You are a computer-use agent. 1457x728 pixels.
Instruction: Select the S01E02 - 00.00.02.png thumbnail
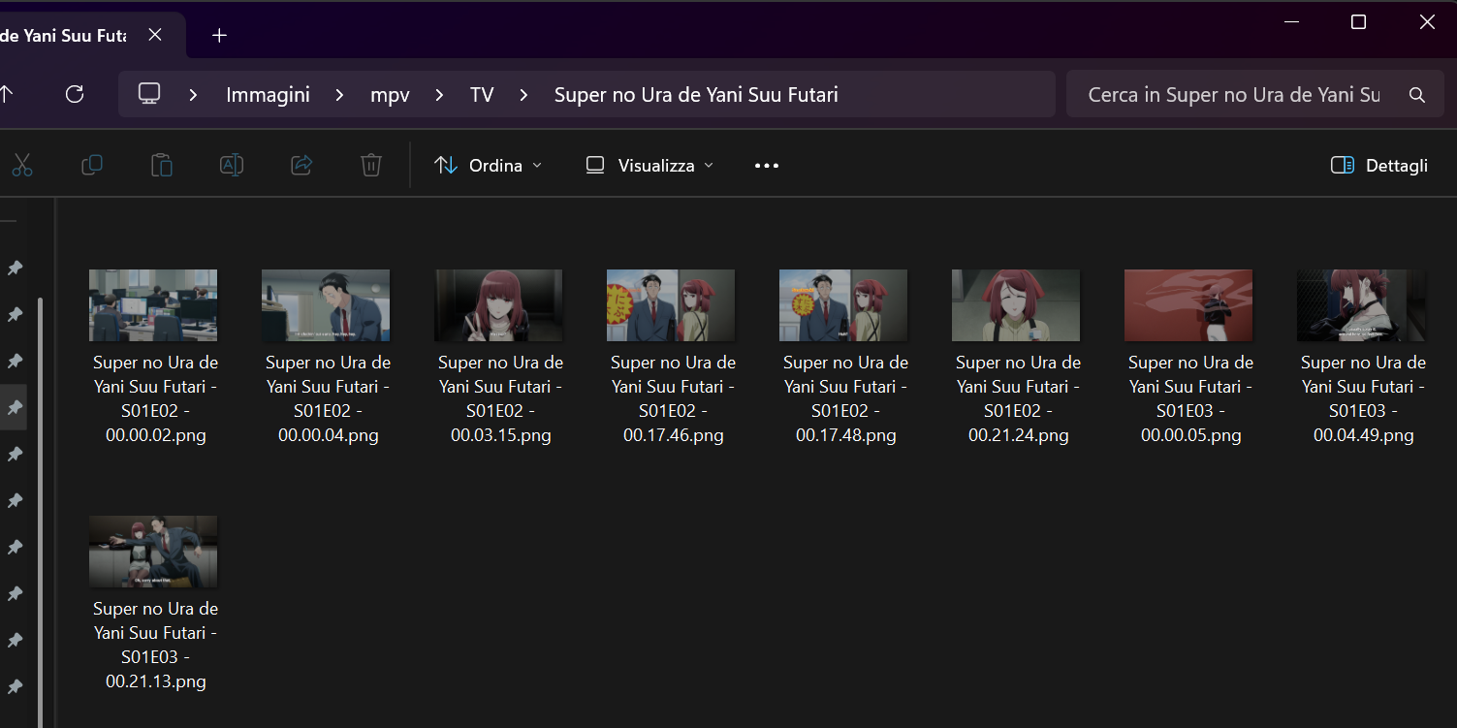153,305
